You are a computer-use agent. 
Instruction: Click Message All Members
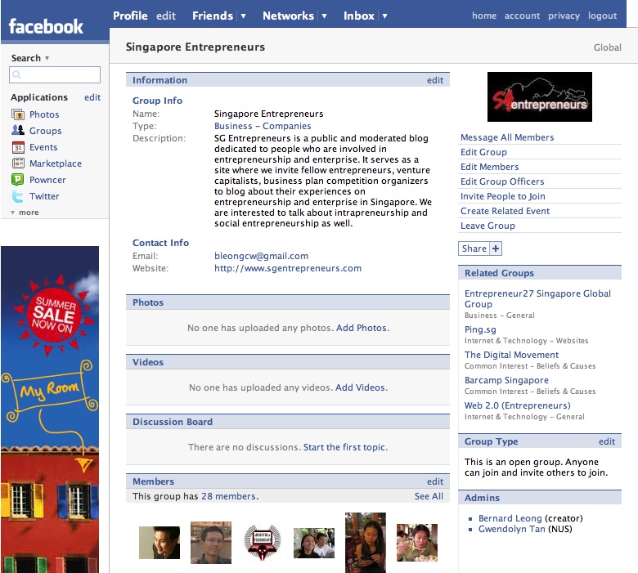507,137
